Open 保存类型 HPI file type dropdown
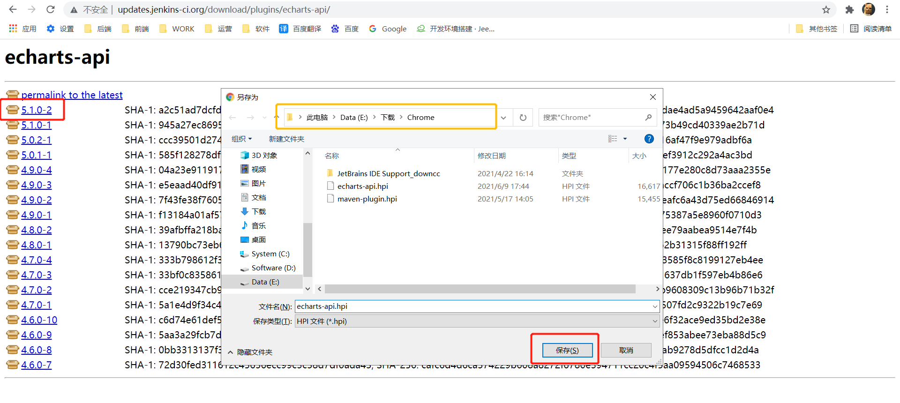 [477, 321]
